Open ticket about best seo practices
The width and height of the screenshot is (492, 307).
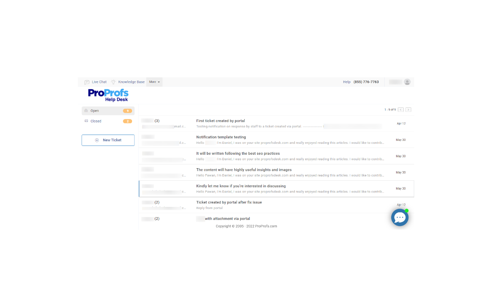click(x=238, y=153)
